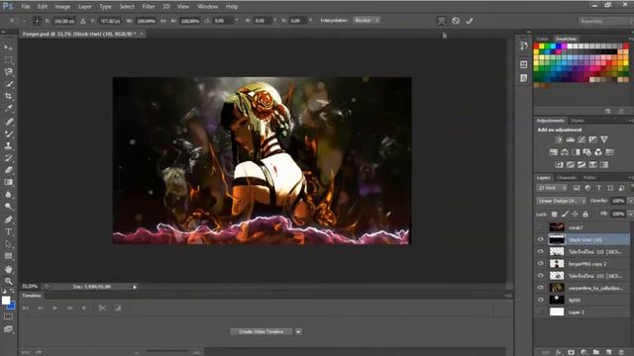Select the Path Selection tool
The height and width of the screenshot is (356, 634).
(8, 244)
